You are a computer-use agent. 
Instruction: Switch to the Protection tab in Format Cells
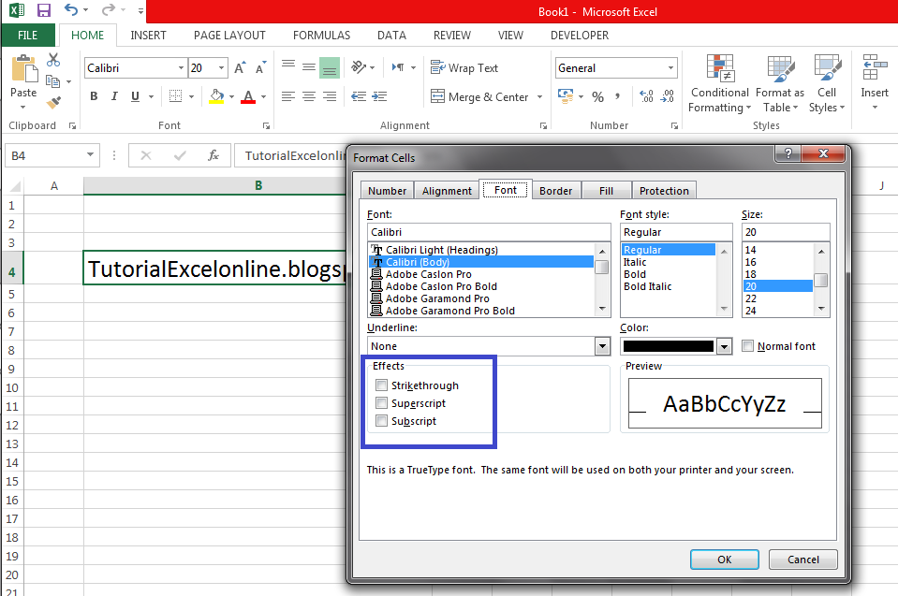tap(664, 191)
